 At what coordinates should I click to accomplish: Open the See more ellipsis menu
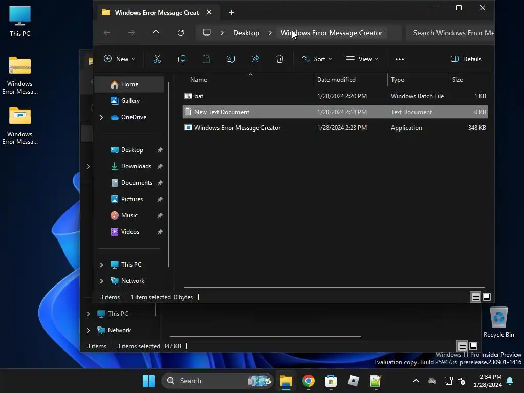(399, 59)
